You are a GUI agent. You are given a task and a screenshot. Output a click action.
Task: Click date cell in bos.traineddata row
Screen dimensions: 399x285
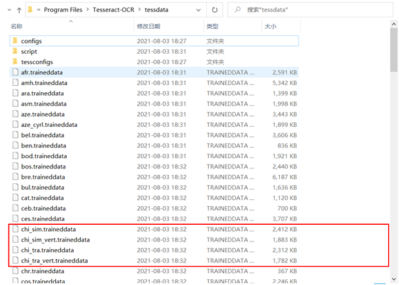[x=161, y=166]
